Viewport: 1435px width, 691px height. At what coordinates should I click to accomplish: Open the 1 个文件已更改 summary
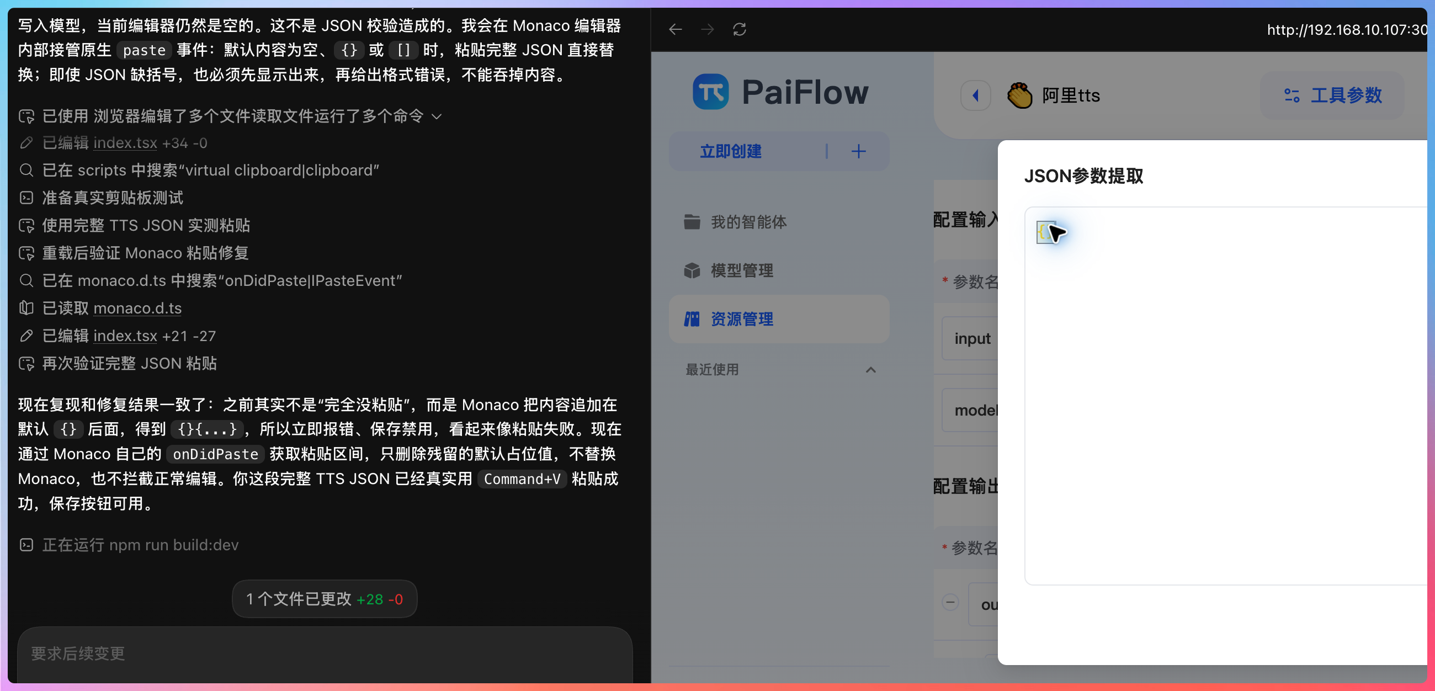point(324,599)
